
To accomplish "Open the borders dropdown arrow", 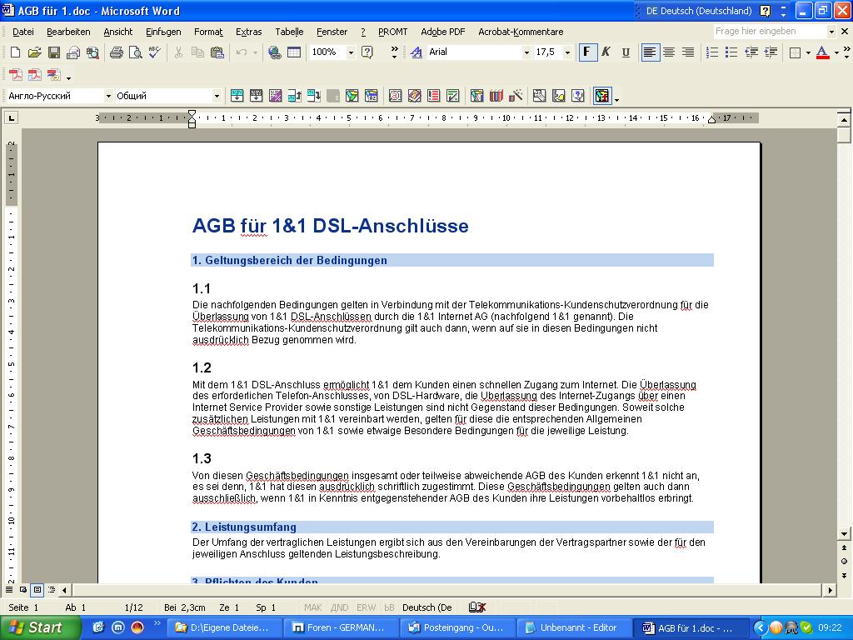I will (808, 52).
